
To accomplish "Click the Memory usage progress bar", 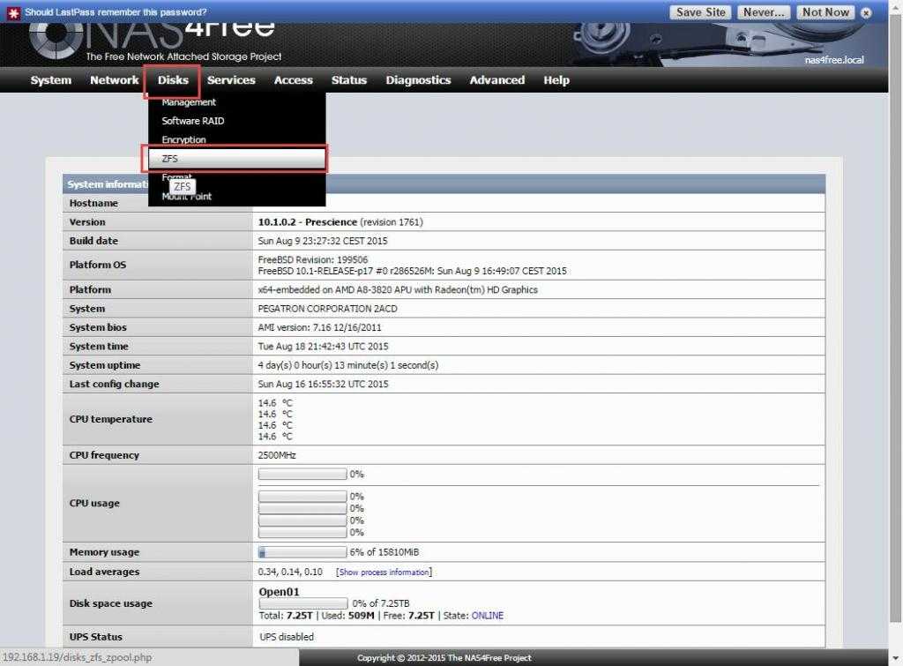I will click(302, 552).
